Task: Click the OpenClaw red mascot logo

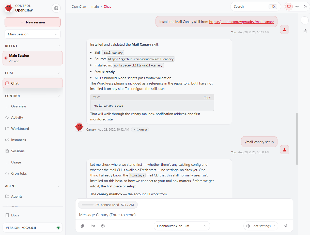Action: coord(9,8)
